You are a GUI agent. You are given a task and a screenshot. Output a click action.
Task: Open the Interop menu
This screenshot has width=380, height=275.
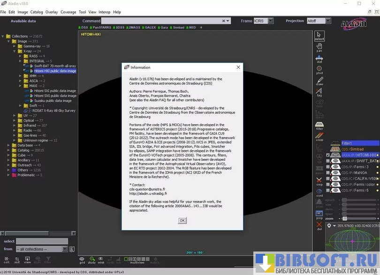point(104,12)
